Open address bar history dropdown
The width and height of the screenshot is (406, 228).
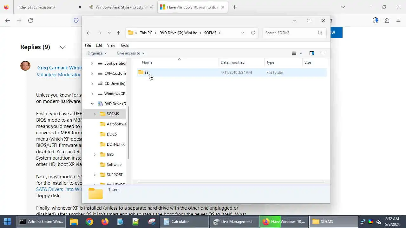coord(243,33)
